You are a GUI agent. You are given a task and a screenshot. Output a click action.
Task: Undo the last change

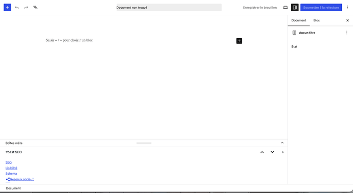(17, 8)
